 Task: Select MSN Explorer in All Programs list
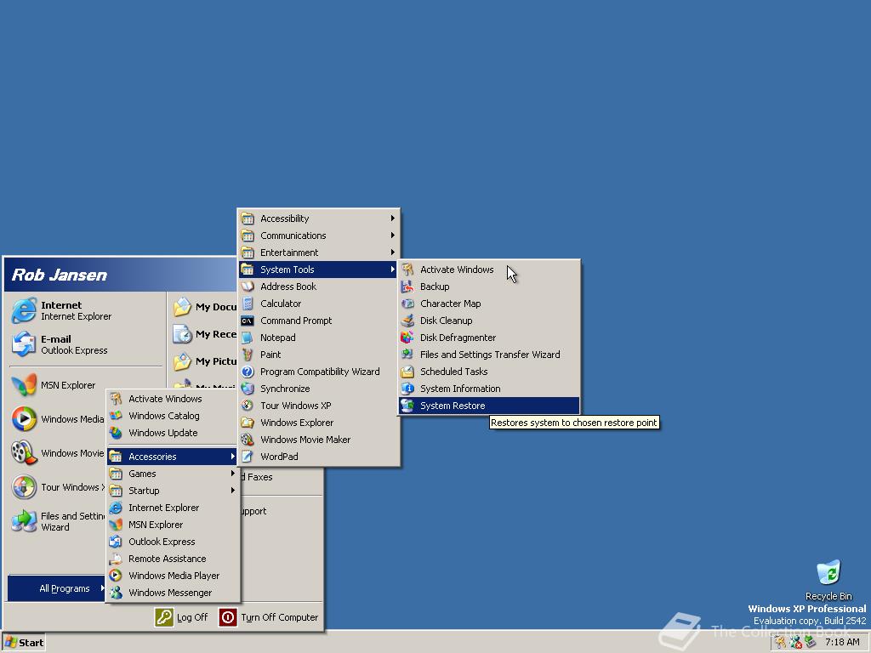174,525
